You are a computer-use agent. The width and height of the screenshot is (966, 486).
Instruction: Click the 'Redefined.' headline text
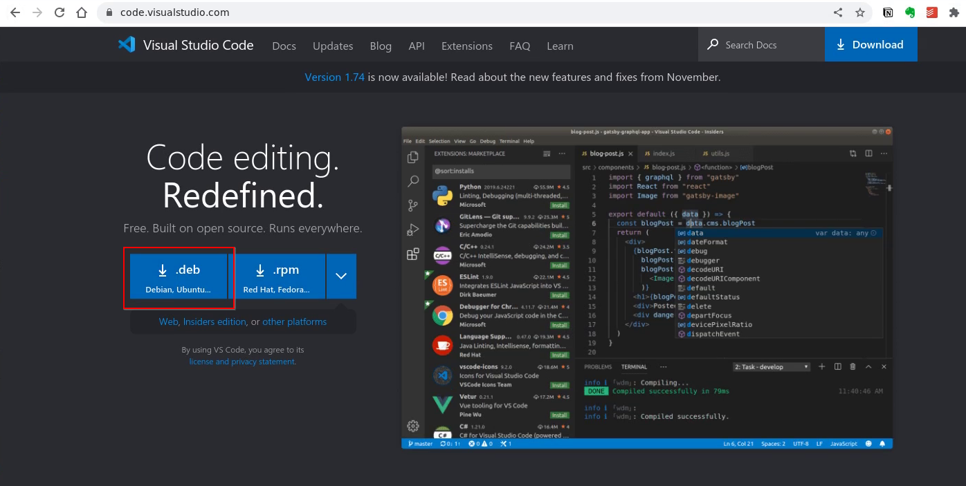(x=243, y=196)
